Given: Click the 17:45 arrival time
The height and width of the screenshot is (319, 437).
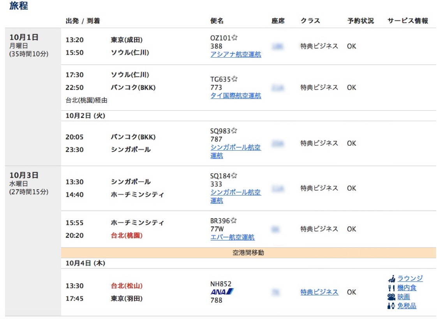Looking at the screenshot, I should (x=75, y=299).
